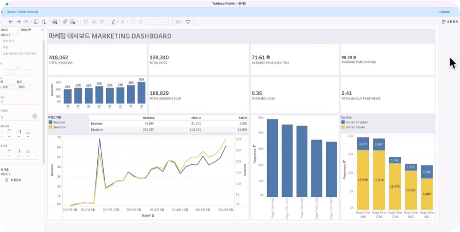This screenshot has width=460, height=232.
Task: Open the highlight pen tool
Action: click(x=114, y=21)
